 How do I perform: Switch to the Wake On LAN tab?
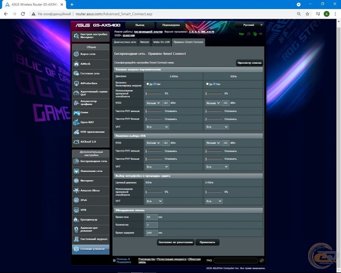[161, 42]
